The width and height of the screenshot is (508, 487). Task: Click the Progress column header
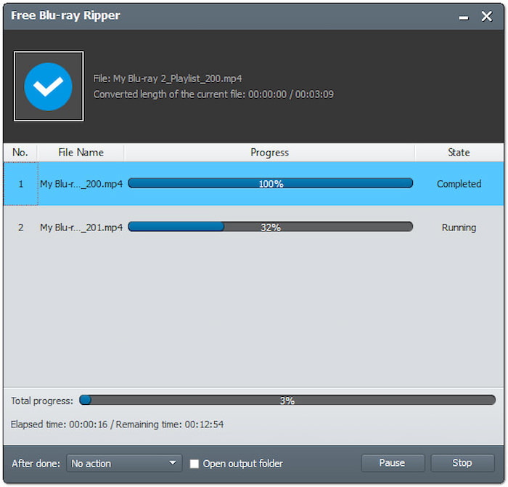click(x=269, y=153)
